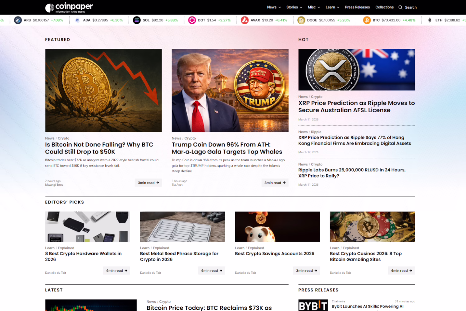This screenshot has width=466, height=311.
Task: Click the Avalanche icon in the ticker bar
Action: click(x=245, y=20)
